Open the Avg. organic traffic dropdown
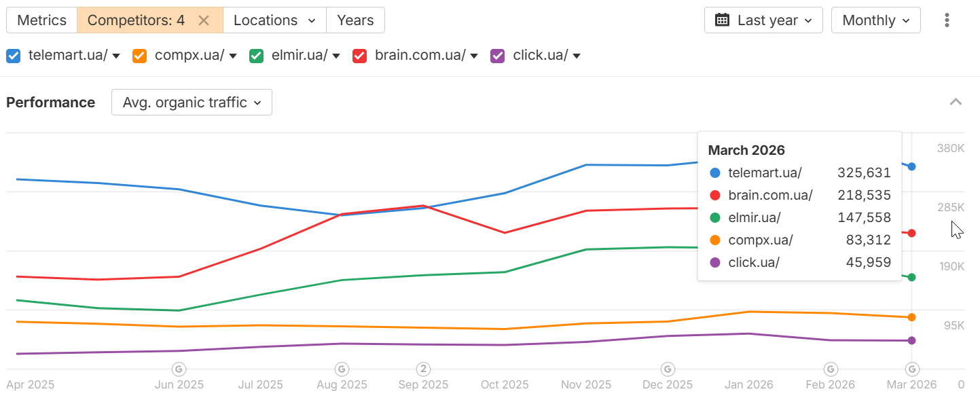The height and width of the screenshot is (400, 980). point(192,103)
